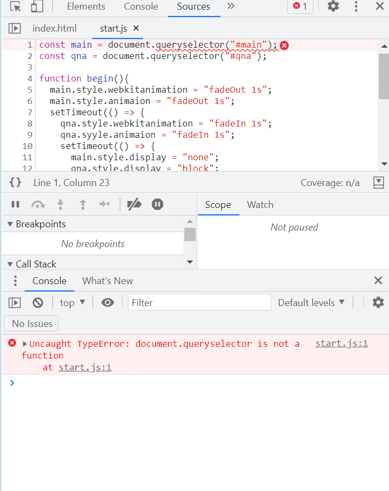
Task: Open the Scope tab
Action: pyautogui.click(x=218, y=205)
